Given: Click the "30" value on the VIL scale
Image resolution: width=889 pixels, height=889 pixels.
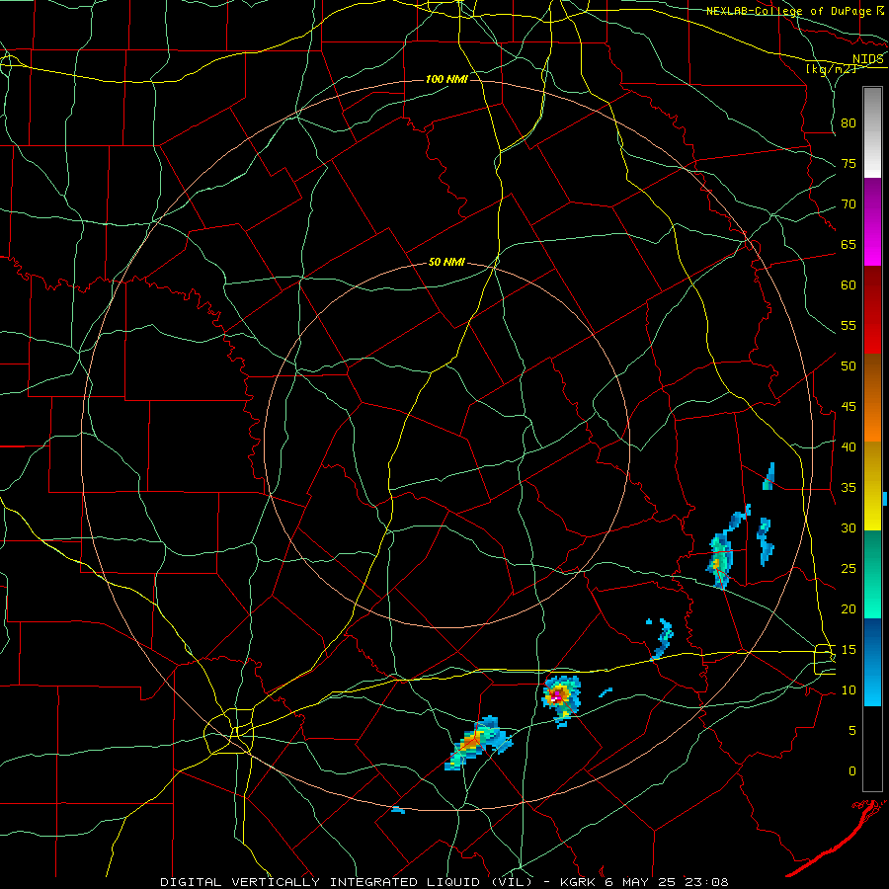Looking at the screenshot, I should click(x=849, y=528).
